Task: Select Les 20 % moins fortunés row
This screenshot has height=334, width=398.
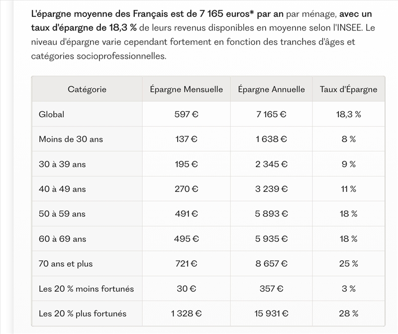Action: coord(208,289)
